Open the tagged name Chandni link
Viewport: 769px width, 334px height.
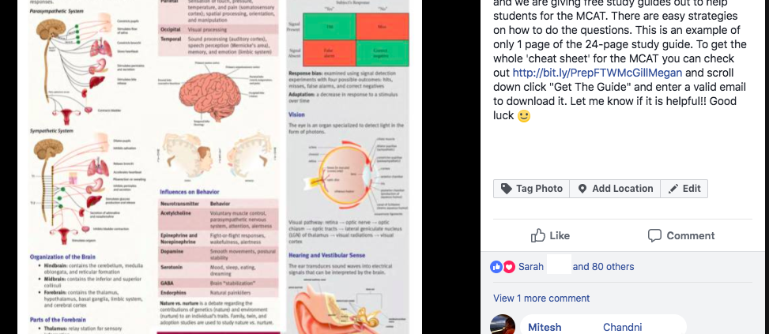[622, 327]
